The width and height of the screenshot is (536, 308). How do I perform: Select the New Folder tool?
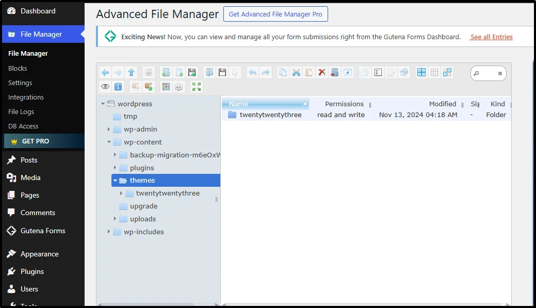(165, 72)
